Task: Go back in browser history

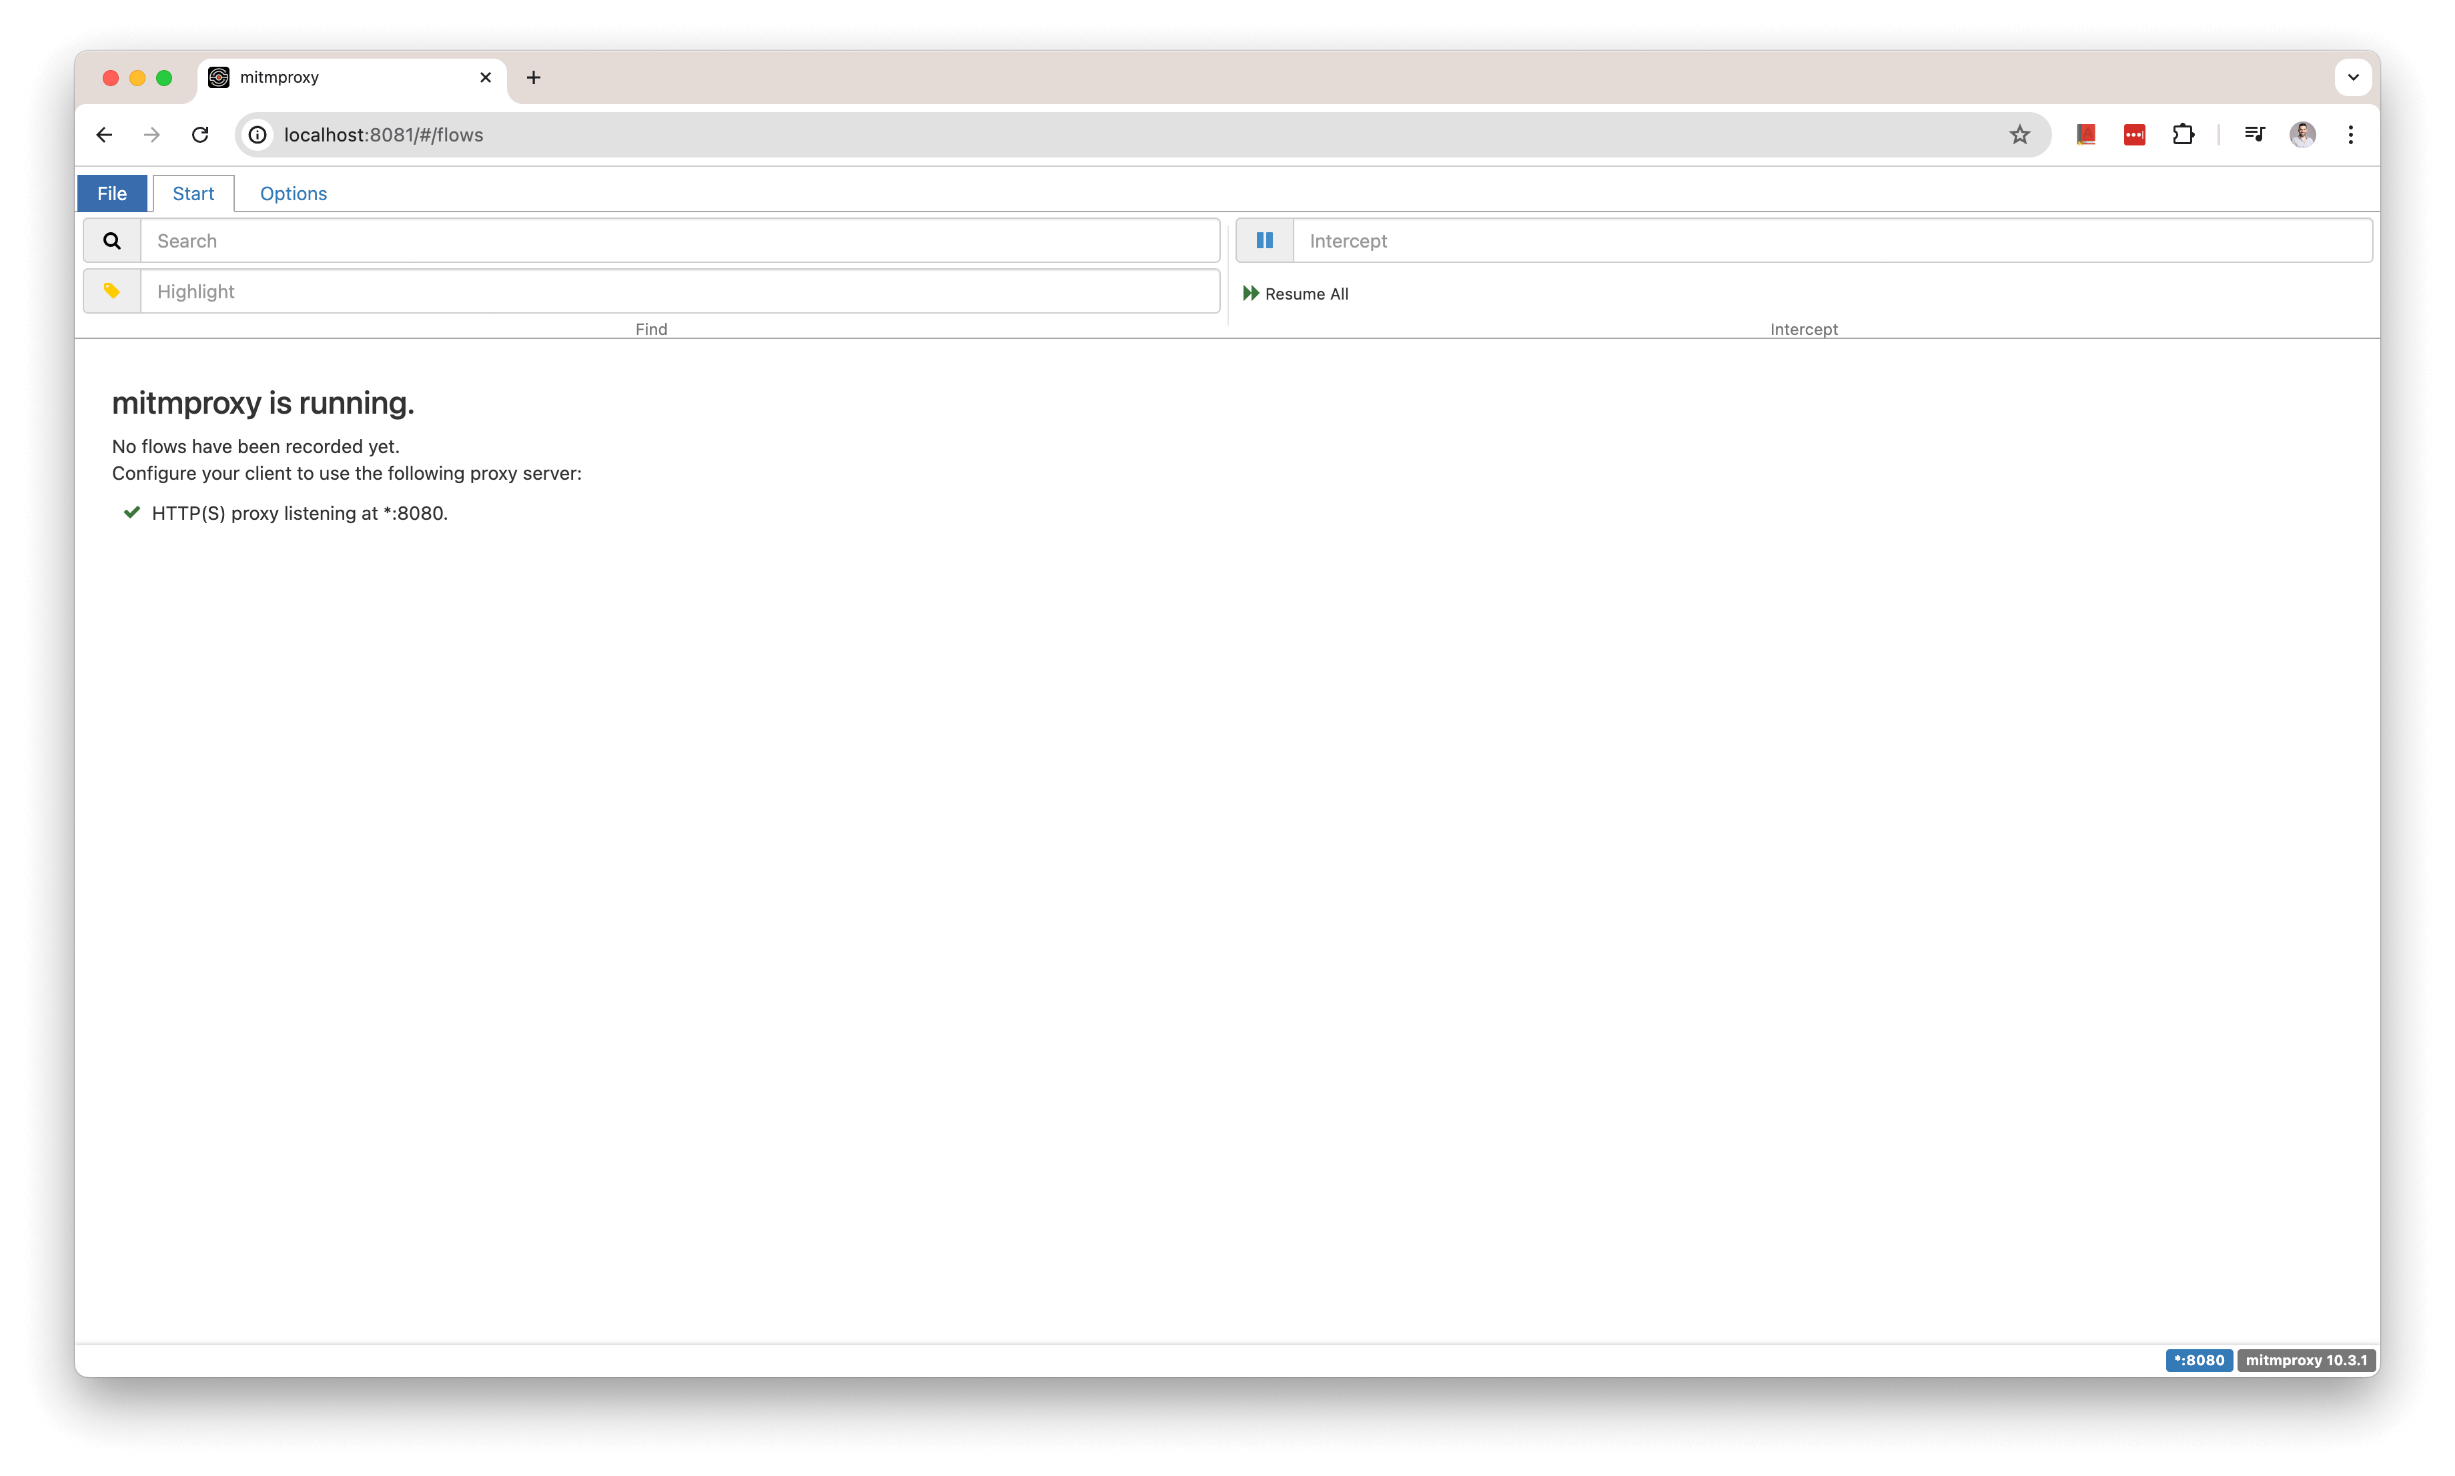Action: pos(105,134)
